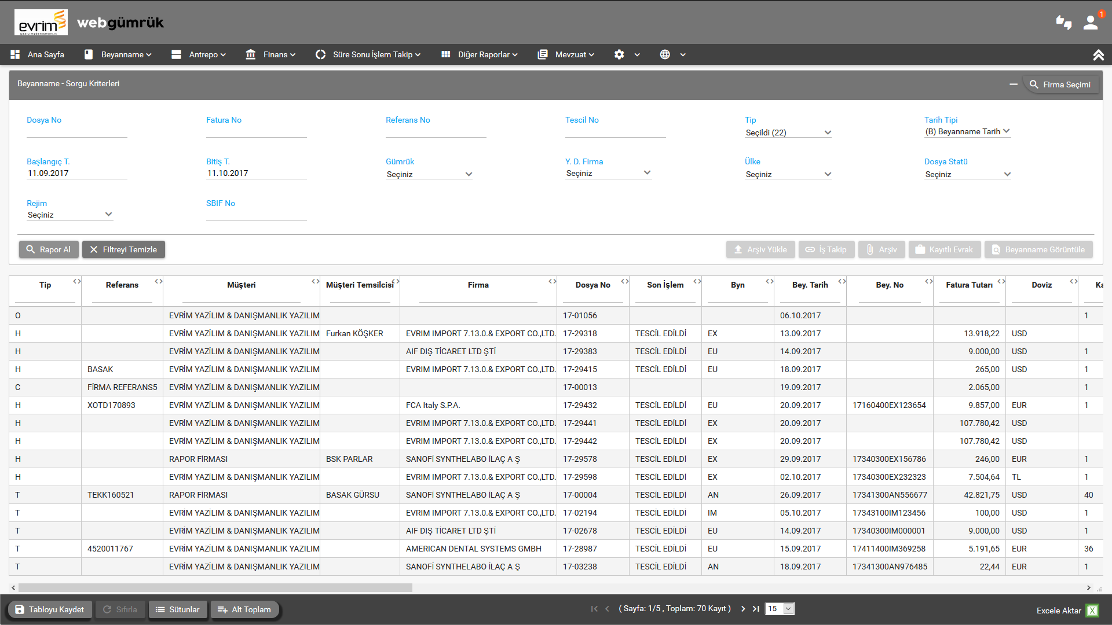Toggle sort arrows on Tip column

pos(76,281)
